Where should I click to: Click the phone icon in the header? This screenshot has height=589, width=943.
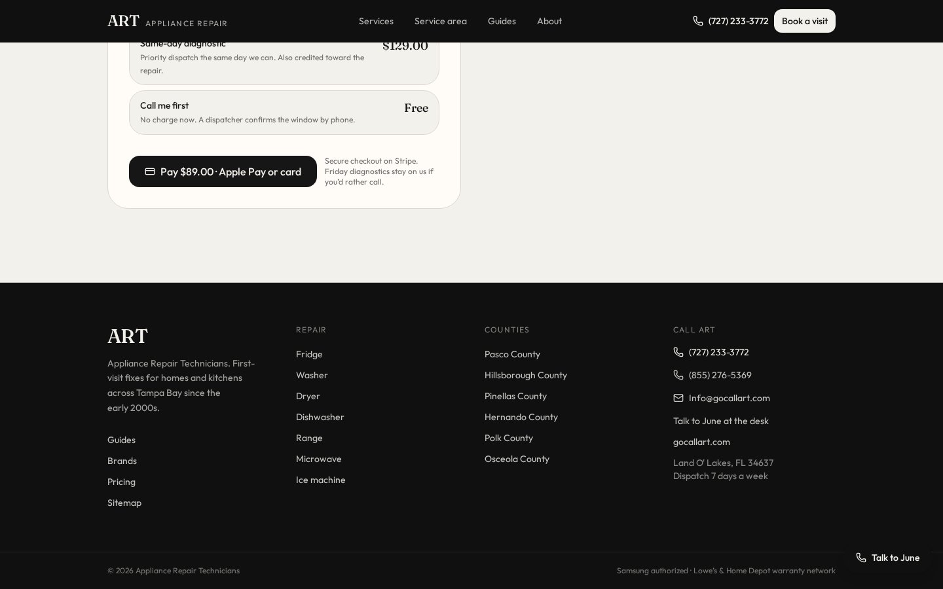[x=698, y=21]
